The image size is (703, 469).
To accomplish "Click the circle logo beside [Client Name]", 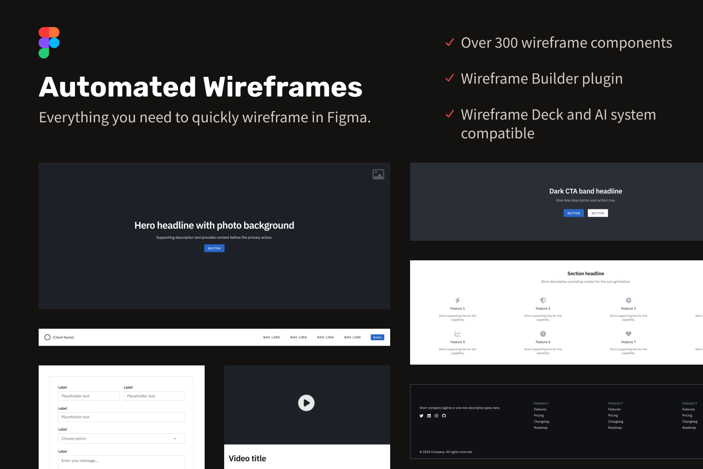I will [x=47, y=337].
